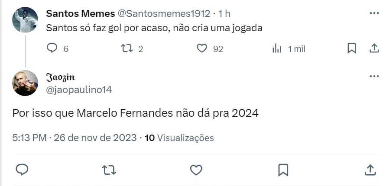View analytics of Santos Memes tweet

pos(277,48)
